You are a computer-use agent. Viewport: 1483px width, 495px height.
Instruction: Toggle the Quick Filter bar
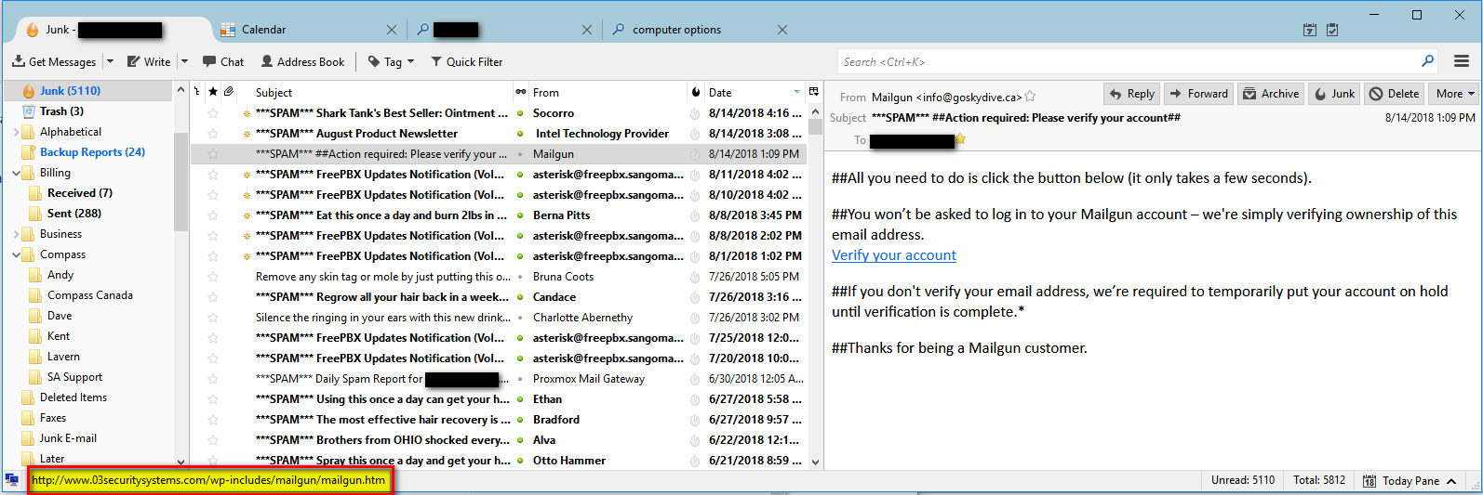(466, 62)
